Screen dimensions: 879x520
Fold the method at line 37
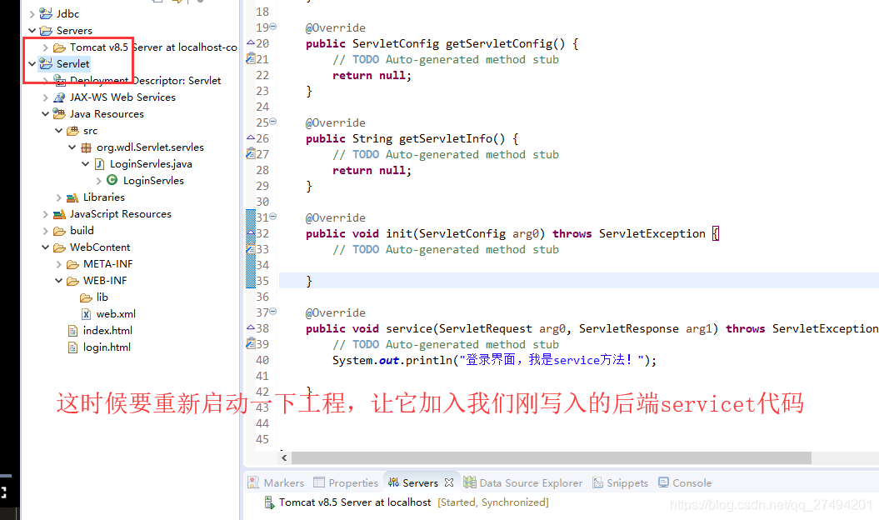(x=273, y=311)
